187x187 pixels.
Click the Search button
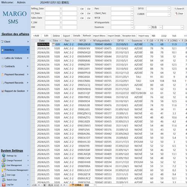pos(179,9)
